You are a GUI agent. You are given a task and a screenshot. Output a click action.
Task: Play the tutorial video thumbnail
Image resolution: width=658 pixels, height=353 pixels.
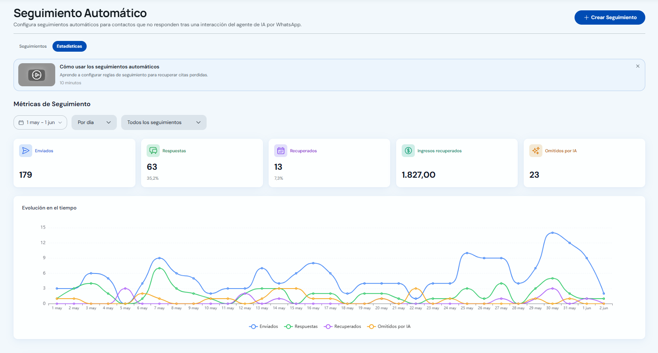(x=37, y=75)
